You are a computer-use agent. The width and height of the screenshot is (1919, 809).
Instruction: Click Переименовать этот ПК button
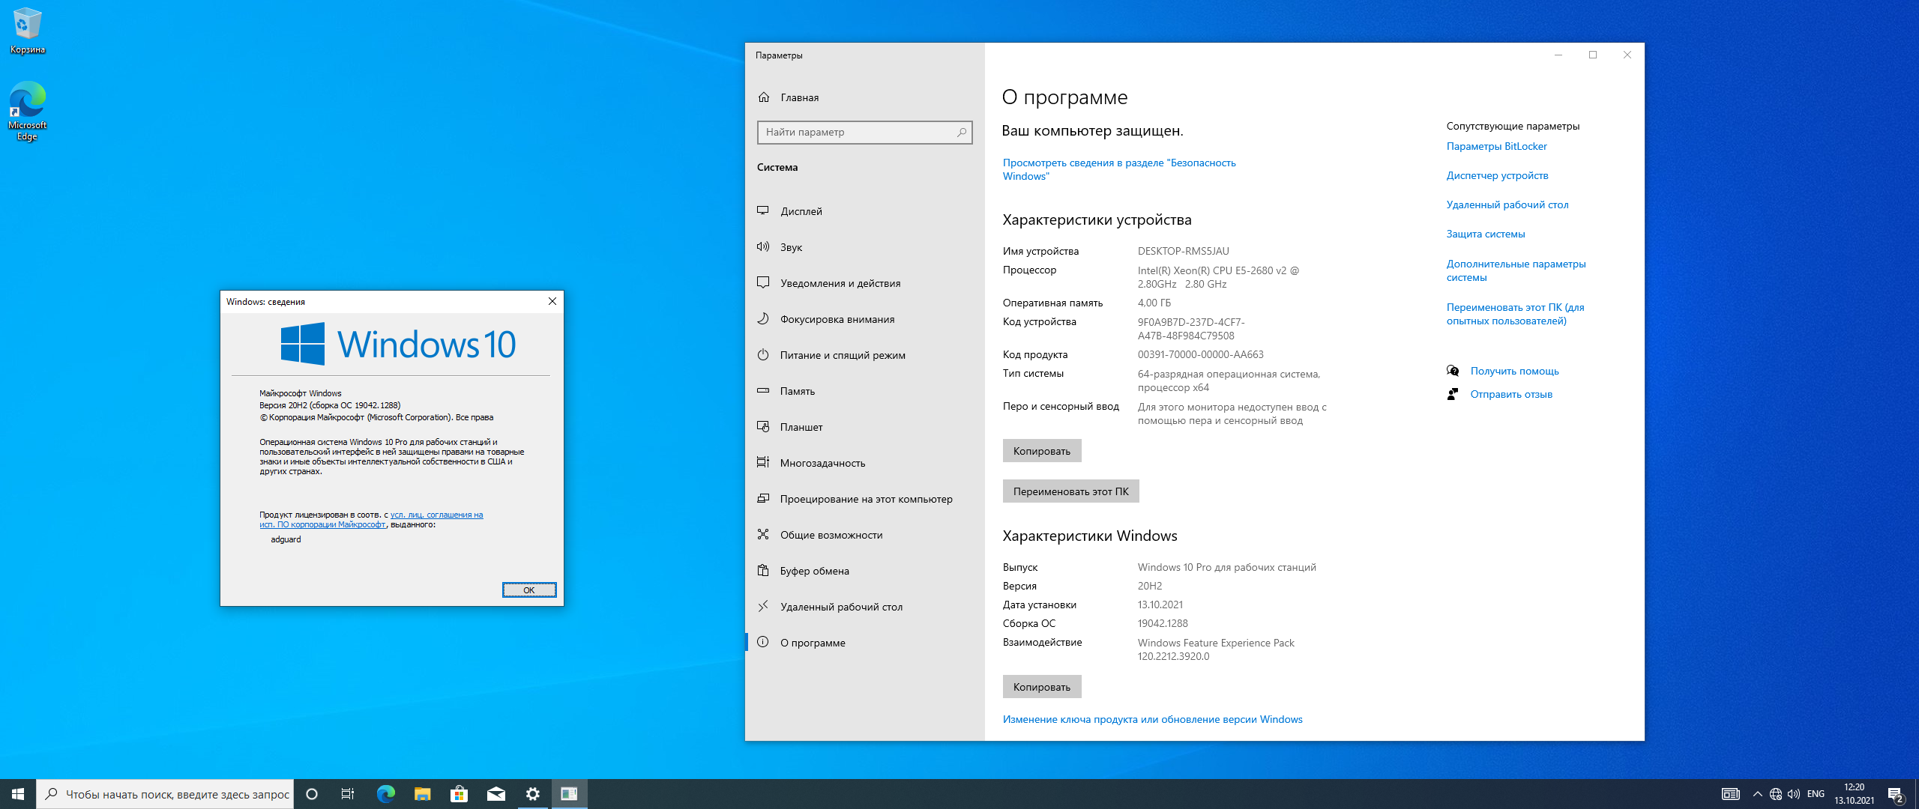click(x=1070, y=491)
